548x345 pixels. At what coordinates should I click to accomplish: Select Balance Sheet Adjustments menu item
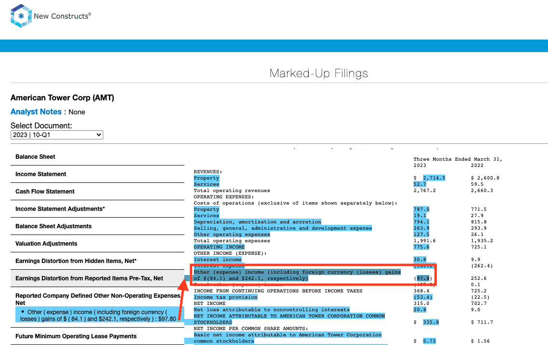tap(54, 226)
